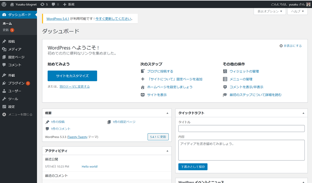The height and width of the screenshot is (183, 312).
Task: Click the コメント bubble icon in sidebar
Action: 4,65
